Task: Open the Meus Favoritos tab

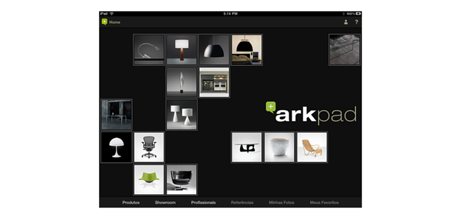Action: (324, 203)
